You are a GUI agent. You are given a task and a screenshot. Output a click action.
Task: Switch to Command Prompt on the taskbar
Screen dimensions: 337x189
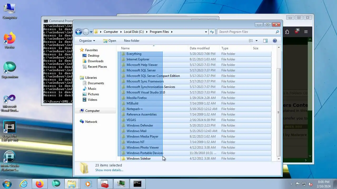click(x=137, y=184)
